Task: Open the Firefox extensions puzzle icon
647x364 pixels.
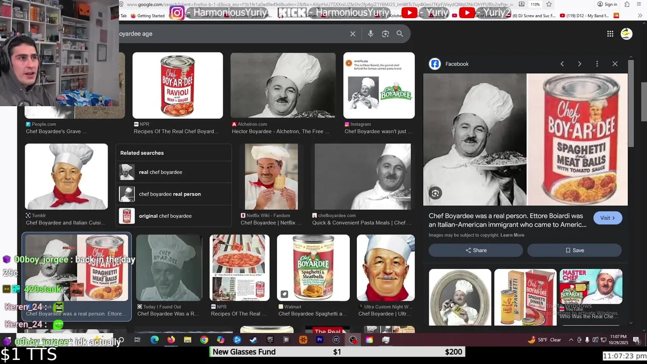Action: pyautogui.click(x=627, y=4)
